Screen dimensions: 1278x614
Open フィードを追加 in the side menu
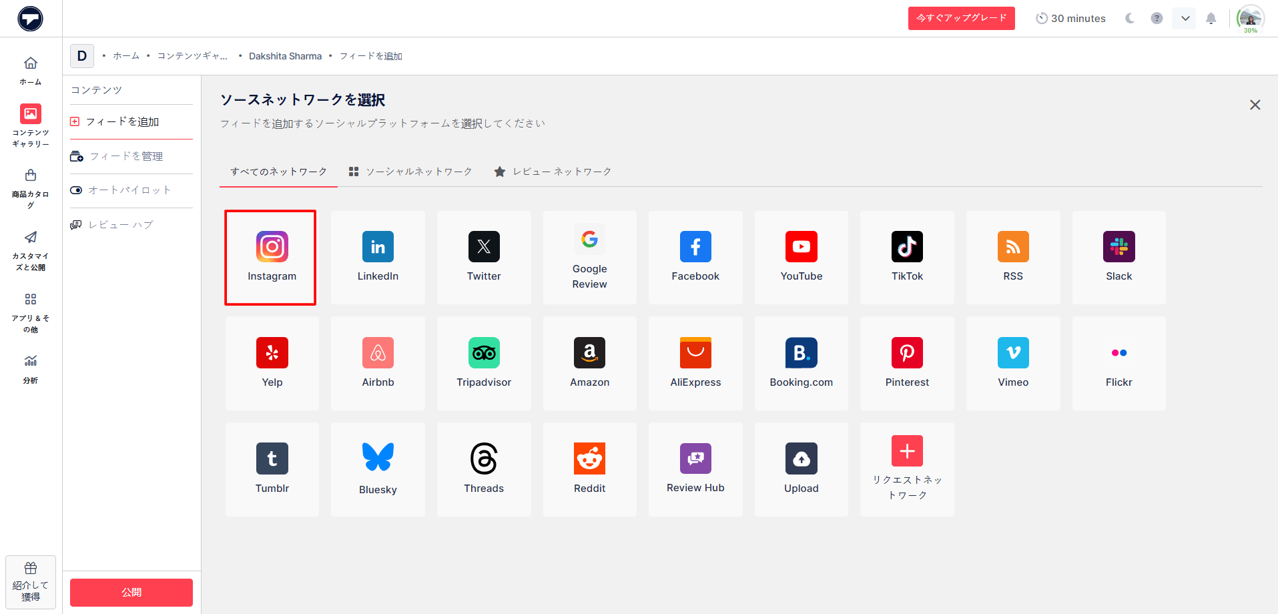(131, 121)
